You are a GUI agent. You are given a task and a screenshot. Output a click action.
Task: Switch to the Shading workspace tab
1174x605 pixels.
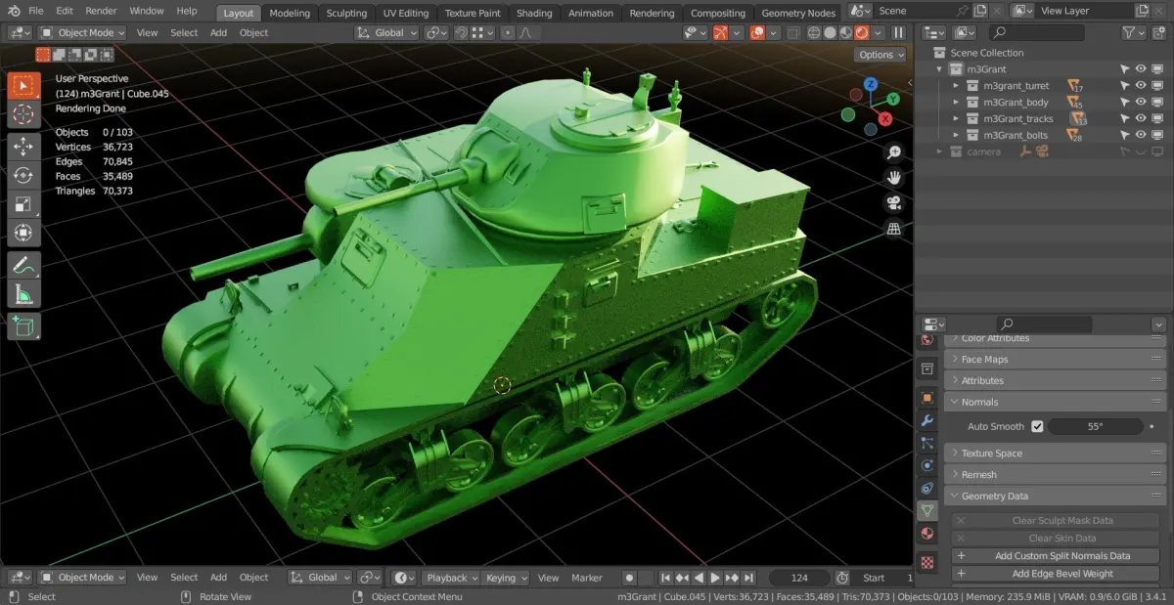[534, 13]
